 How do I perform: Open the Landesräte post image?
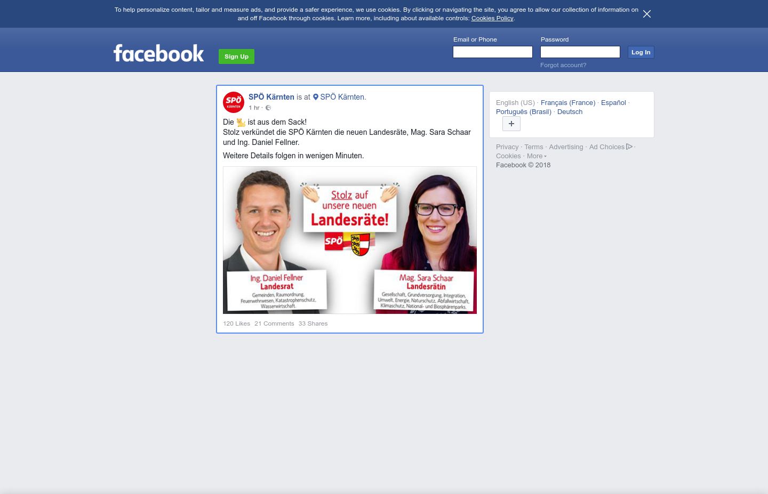click(x=350, y=240)
